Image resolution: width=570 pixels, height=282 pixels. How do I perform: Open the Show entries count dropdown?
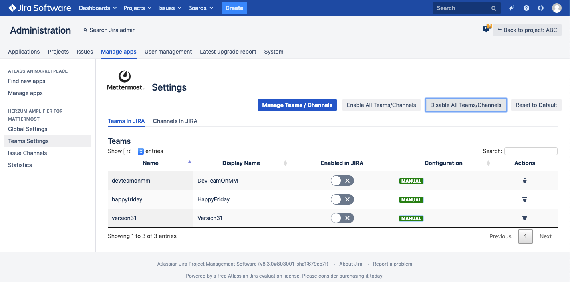(134, 151)
